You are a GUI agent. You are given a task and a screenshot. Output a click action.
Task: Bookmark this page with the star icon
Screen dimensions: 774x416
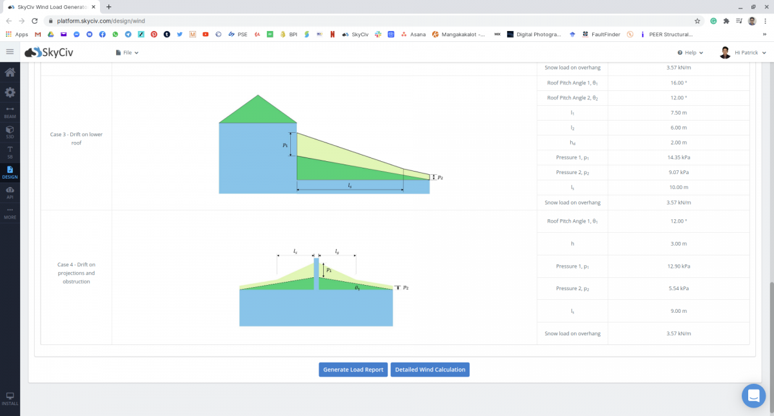click(x=697, y=21)
